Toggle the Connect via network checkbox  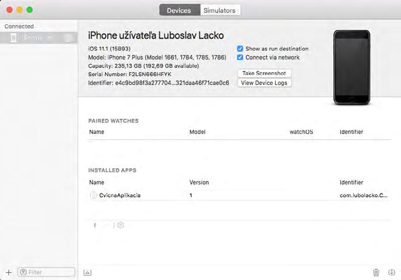pyautogui.click(x=240, y=57)
